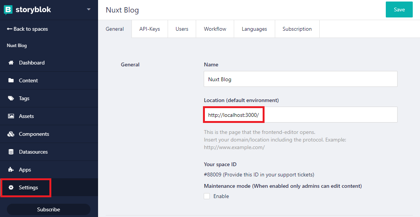
Task: Click the Settings gear icon
Action: (x=11, y=187)
